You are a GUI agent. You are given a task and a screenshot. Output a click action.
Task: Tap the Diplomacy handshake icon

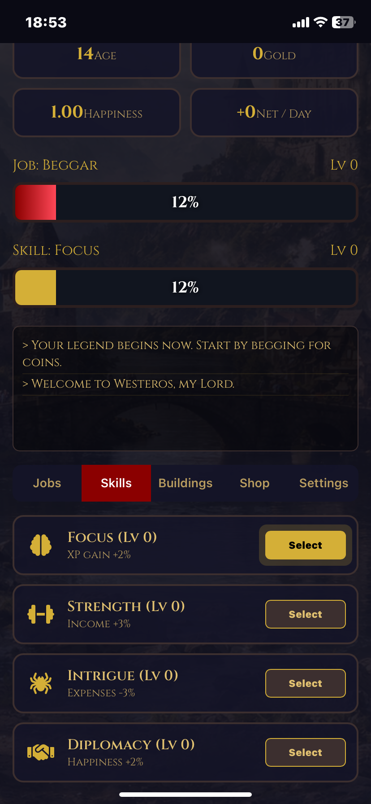click(41, 752)
